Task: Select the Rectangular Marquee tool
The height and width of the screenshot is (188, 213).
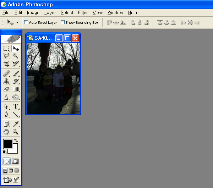Action: tap(6, 48)
